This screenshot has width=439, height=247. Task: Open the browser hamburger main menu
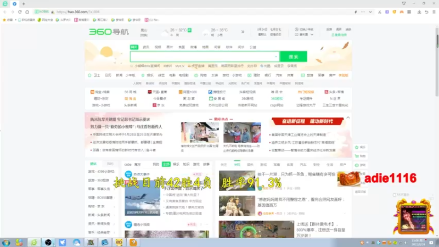point(434,12)
